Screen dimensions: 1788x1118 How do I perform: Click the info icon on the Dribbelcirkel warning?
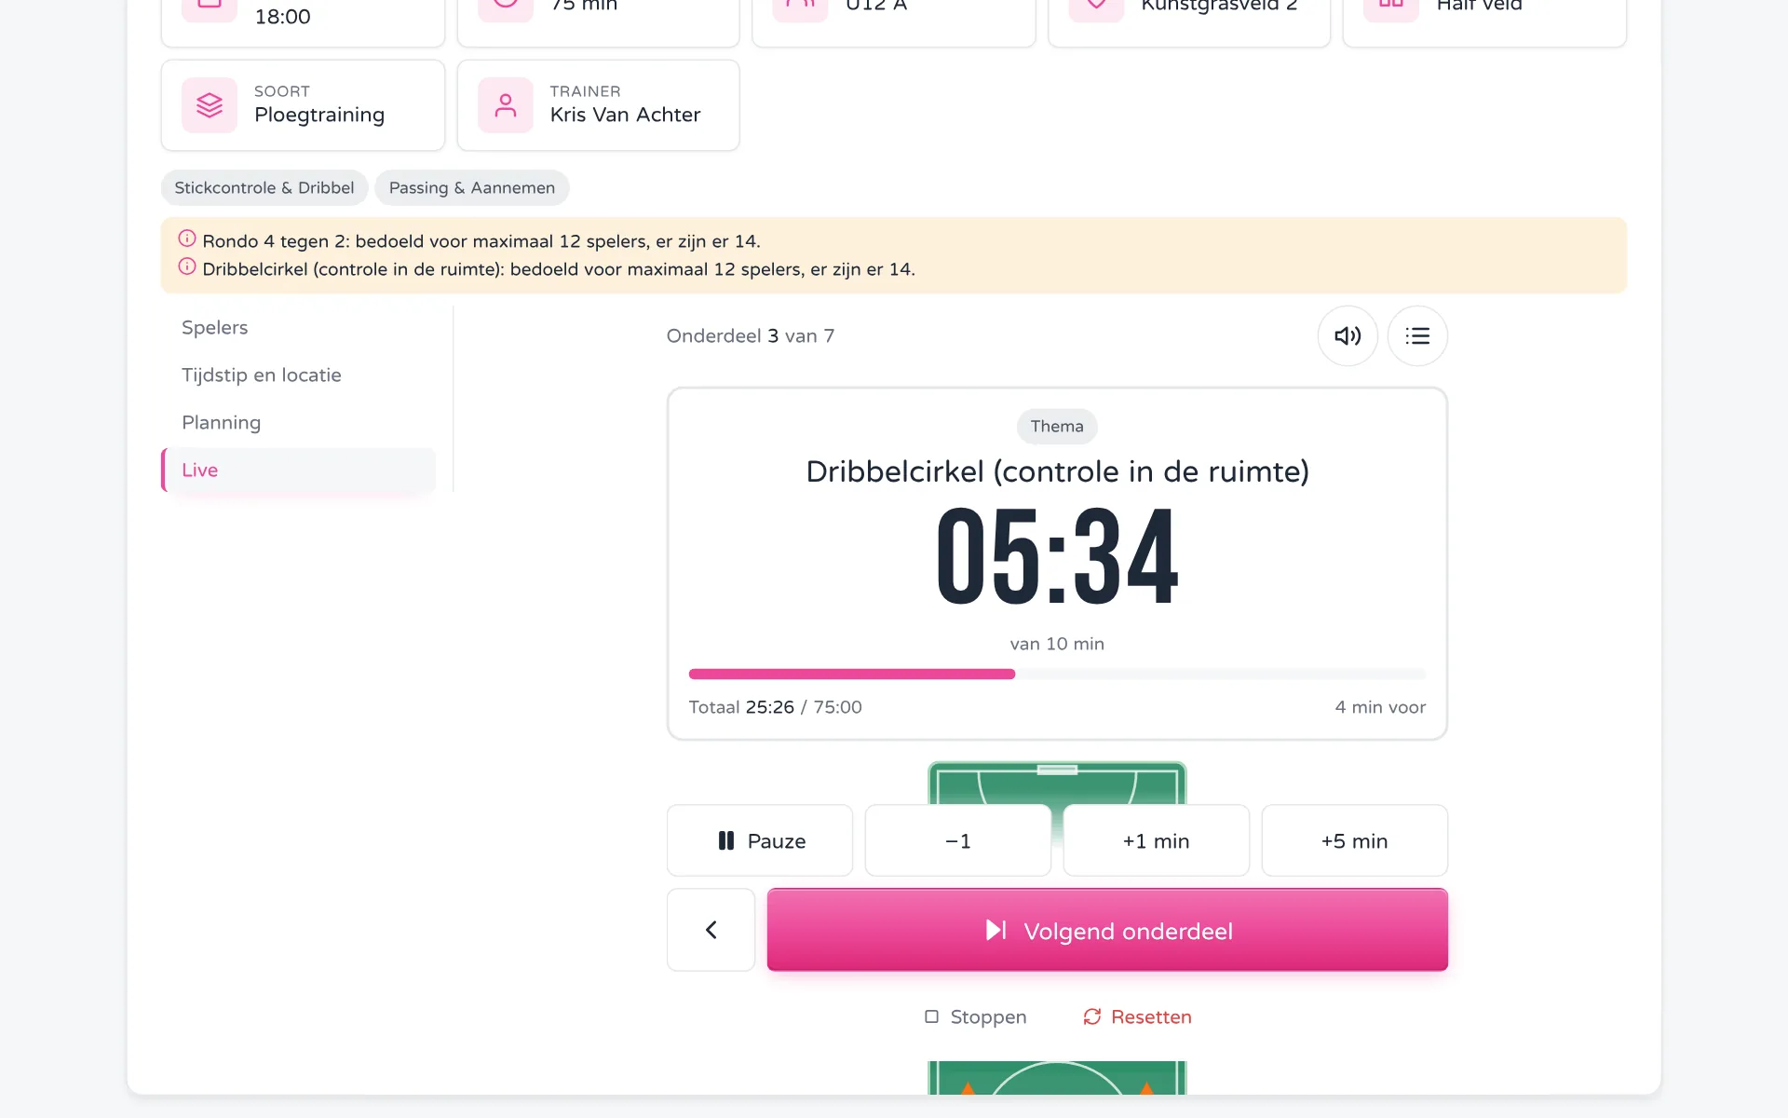(187, 266)
